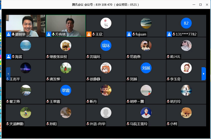
Task: Click the blue user badge beside 海蓝
Action: tap(9, 56)
